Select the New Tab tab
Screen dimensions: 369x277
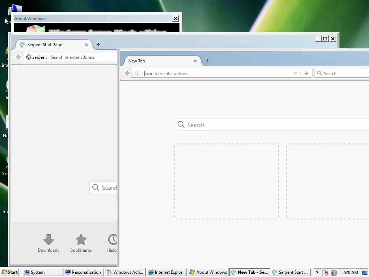click(x=163, y=61)
